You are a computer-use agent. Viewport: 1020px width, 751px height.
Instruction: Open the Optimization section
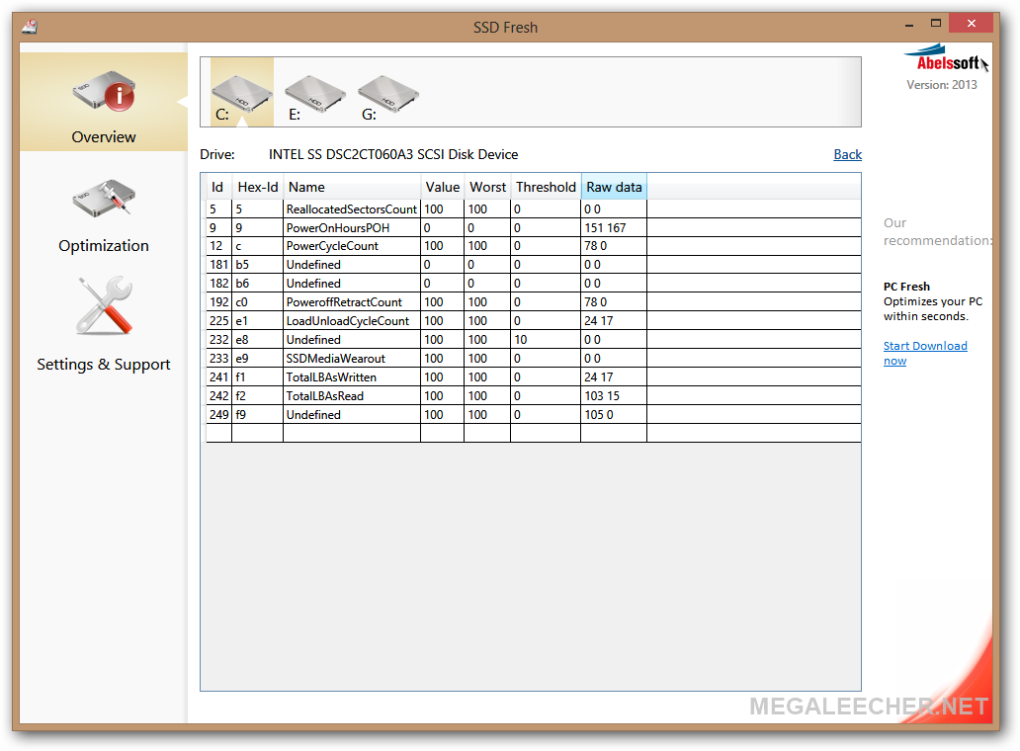coord(104,216)
